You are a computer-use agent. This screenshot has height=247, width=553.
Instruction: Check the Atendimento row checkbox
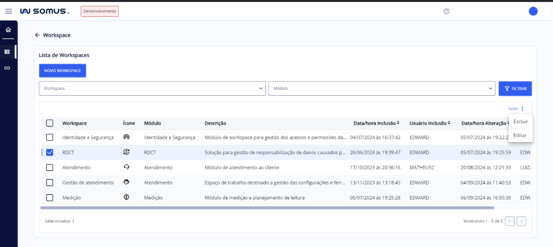point(50,168)
